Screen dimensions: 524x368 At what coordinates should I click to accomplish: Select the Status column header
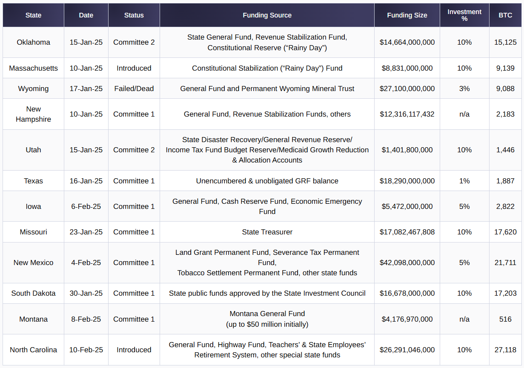click(134, 15)
